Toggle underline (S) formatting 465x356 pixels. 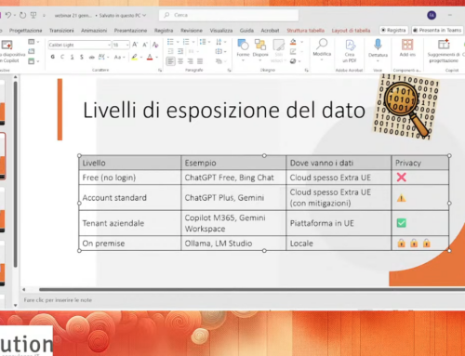pyautogui.click(x=72, y=57)
